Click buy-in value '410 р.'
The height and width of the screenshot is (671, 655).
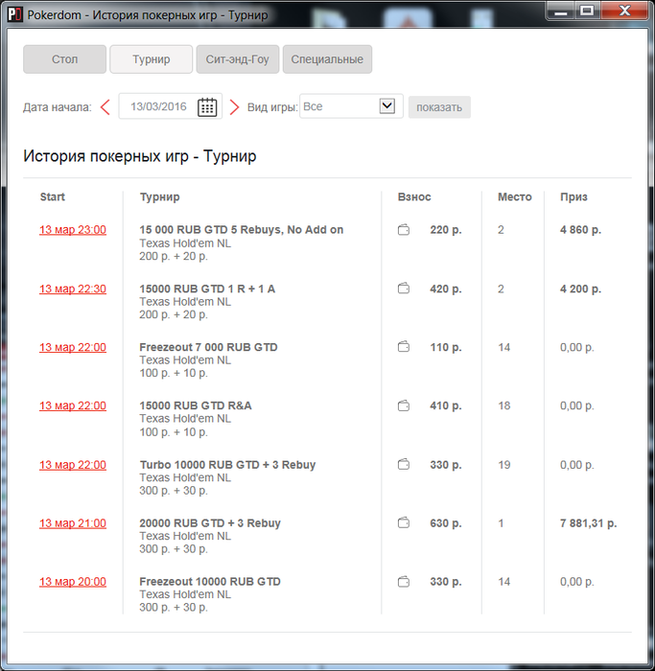pyautogui.click(x=446, y=405)
